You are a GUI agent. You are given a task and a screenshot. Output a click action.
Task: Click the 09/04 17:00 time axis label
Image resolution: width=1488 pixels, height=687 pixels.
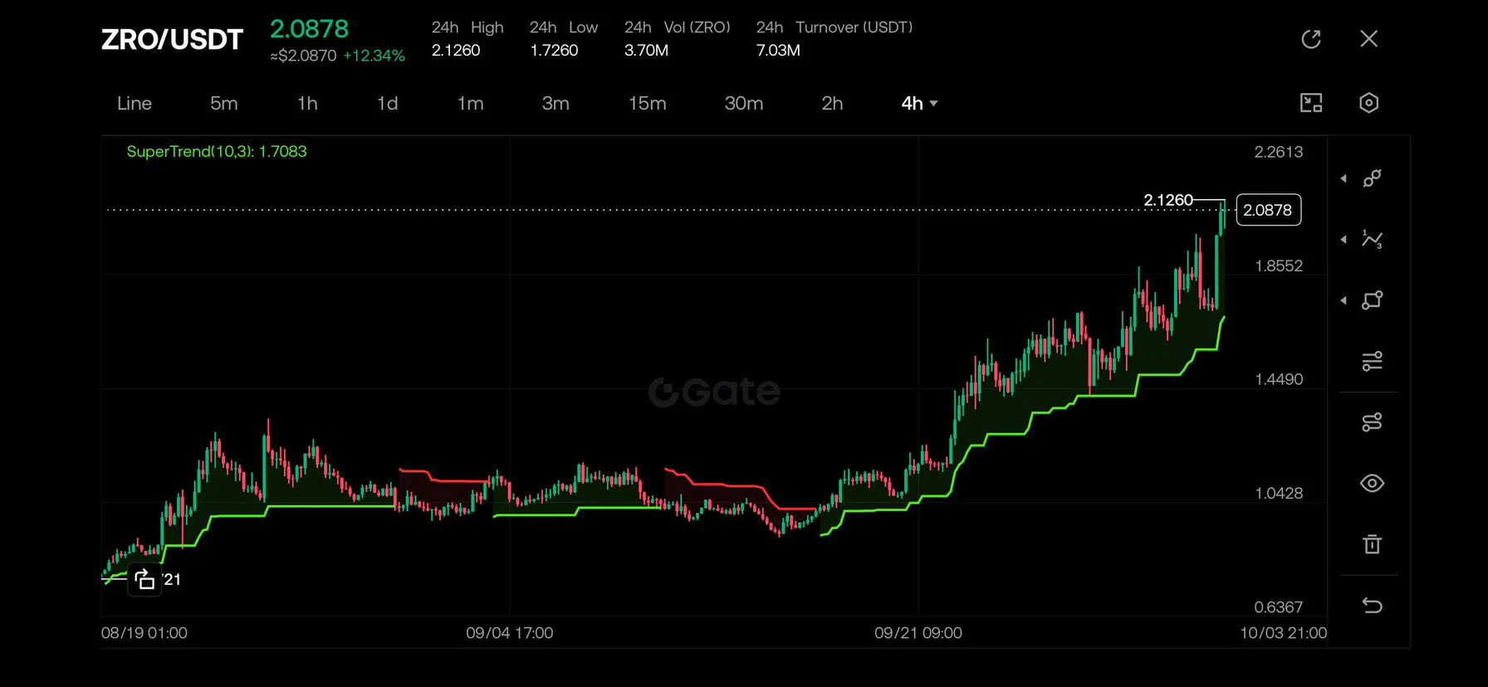coord(510,632)
